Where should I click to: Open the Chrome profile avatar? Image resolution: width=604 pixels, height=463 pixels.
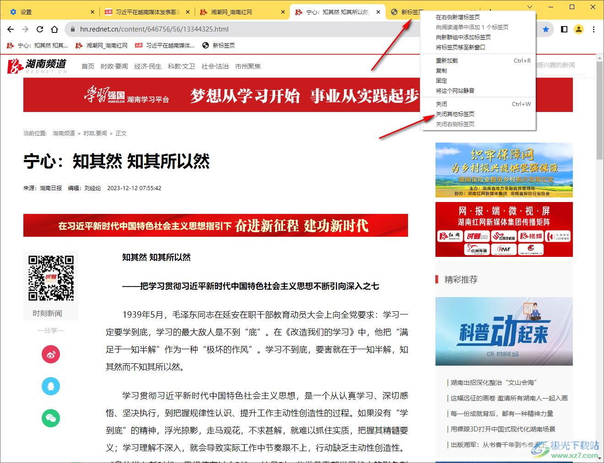579,29
